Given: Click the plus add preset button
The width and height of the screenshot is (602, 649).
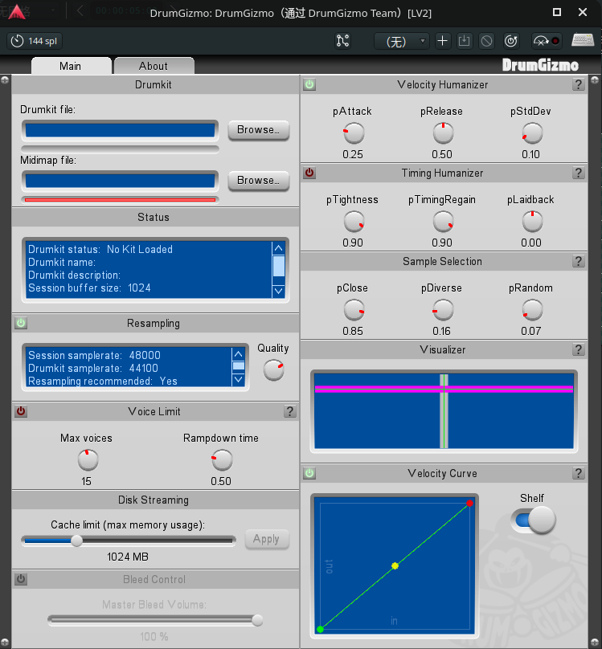Looking at the screenshot, I should [x=442, y=41].
